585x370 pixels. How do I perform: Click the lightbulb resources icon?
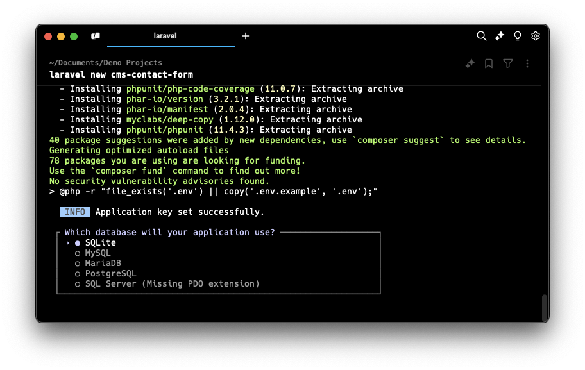tap(518, 37)
